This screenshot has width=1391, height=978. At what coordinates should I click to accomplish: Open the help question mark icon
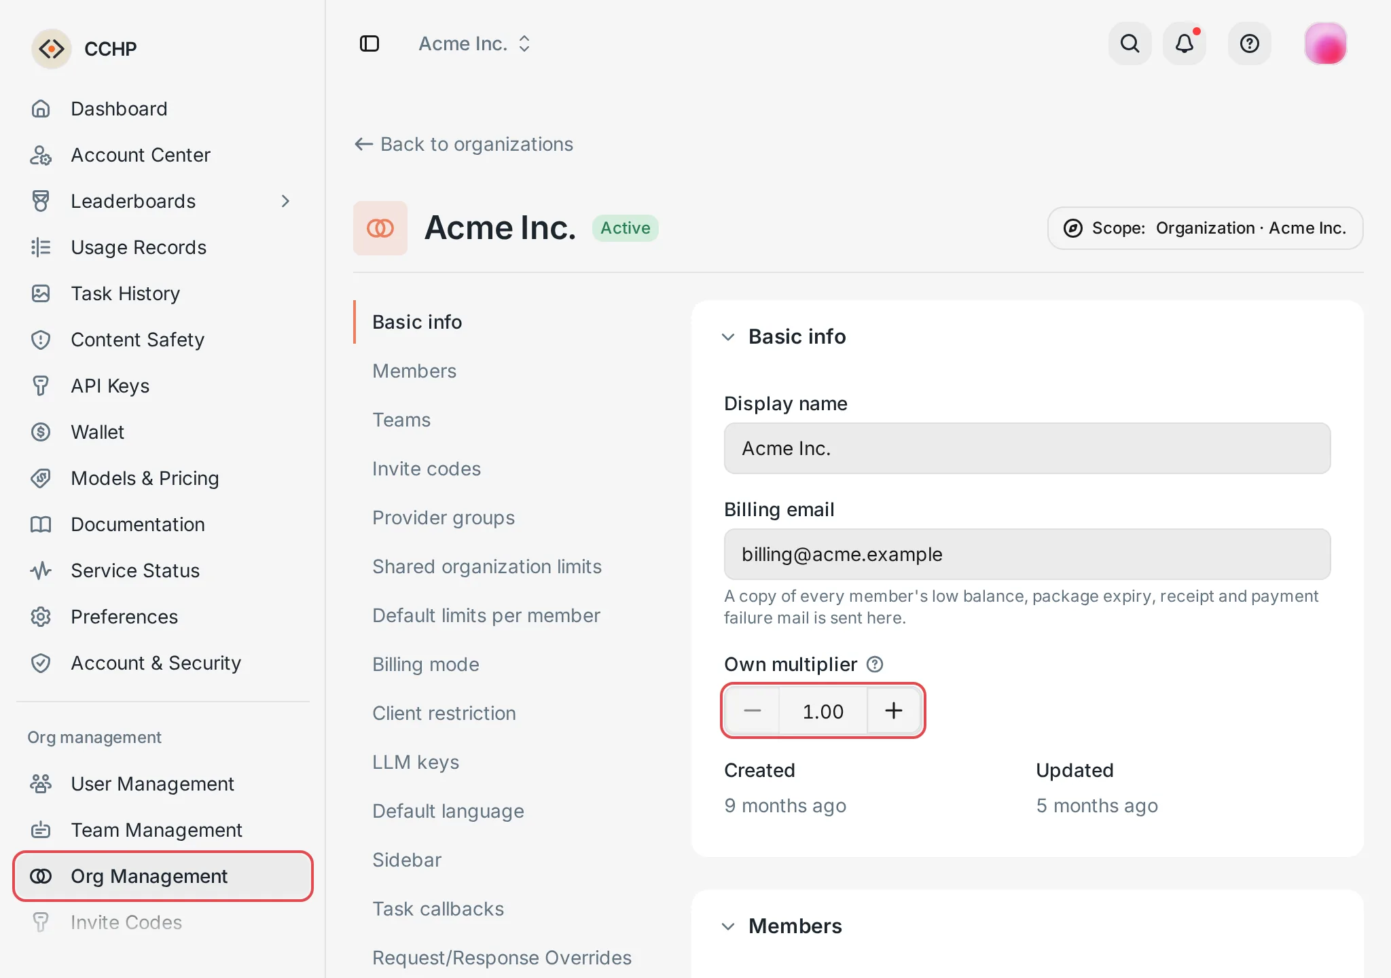1250,43
